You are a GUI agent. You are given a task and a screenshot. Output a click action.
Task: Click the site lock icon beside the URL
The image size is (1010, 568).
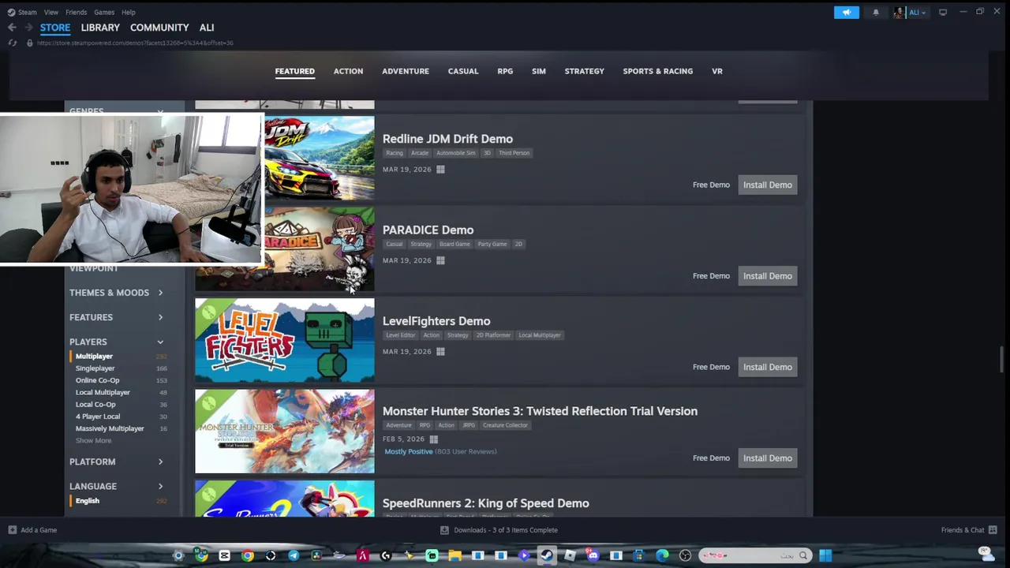(29, 43)
